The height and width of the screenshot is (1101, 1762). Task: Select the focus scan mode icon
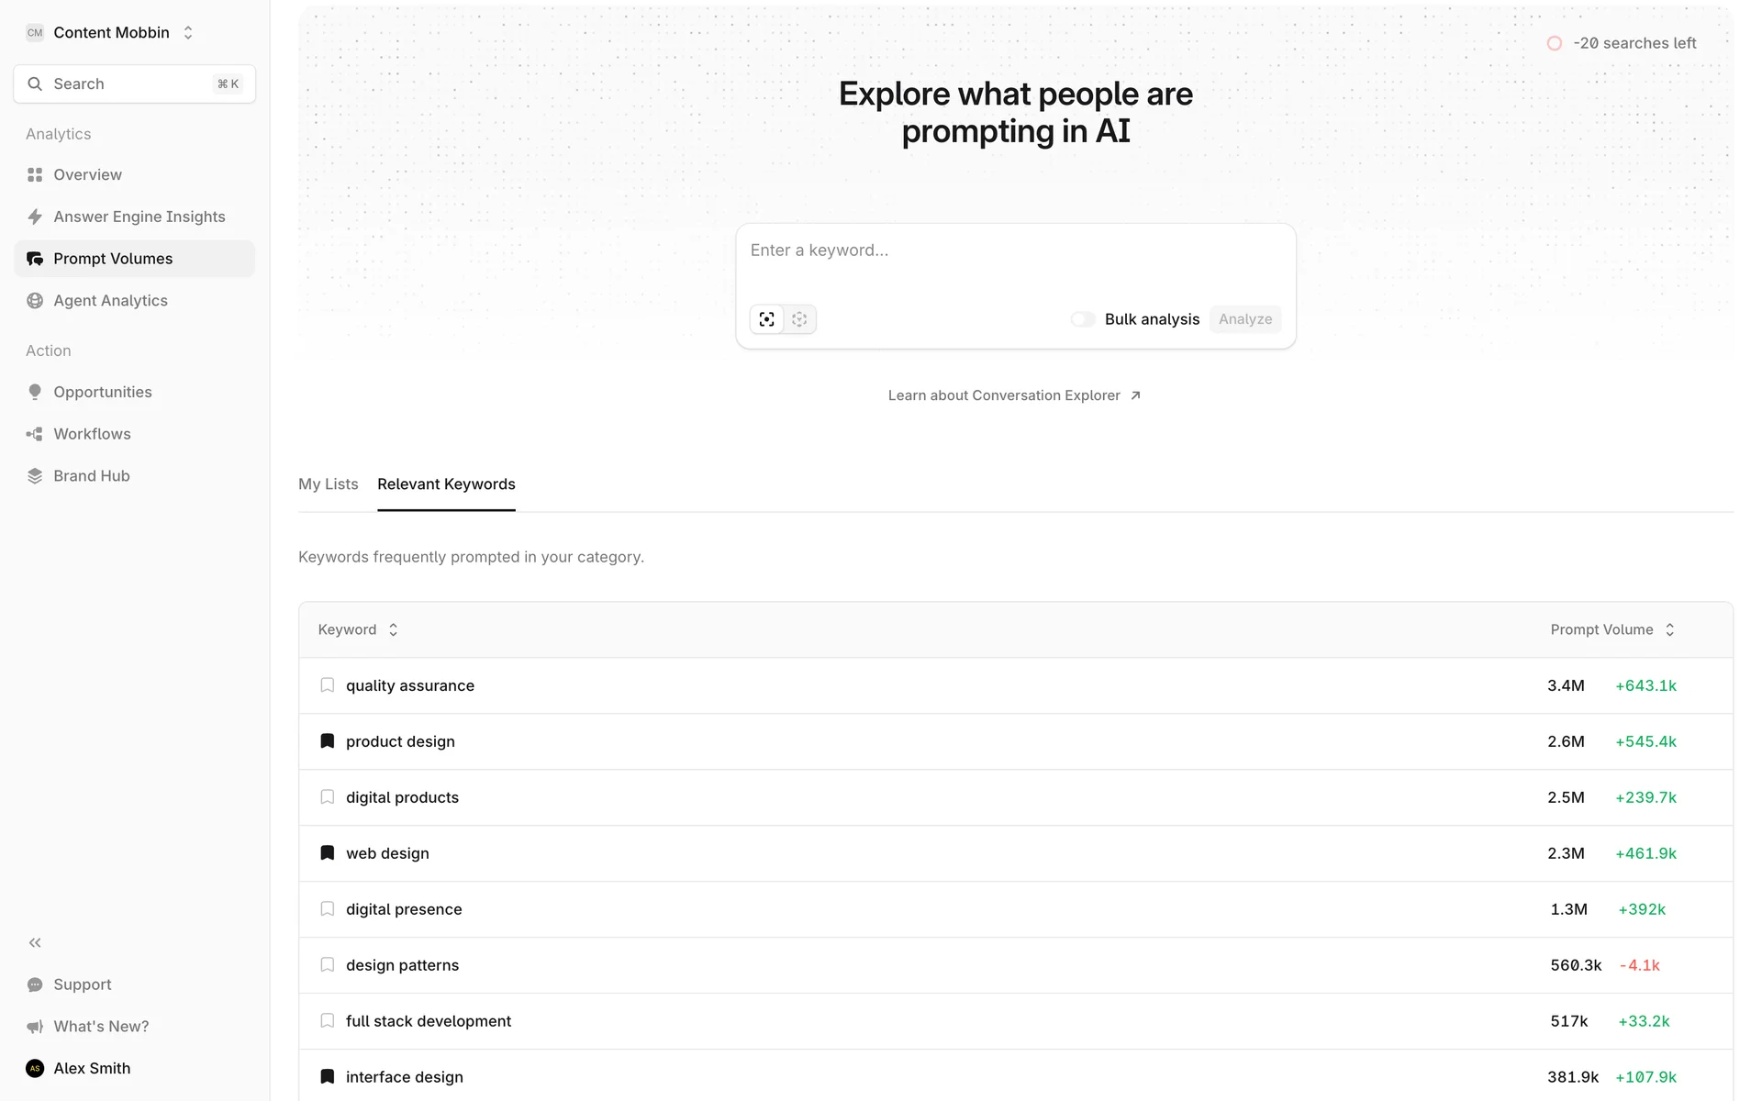point(766,319)
